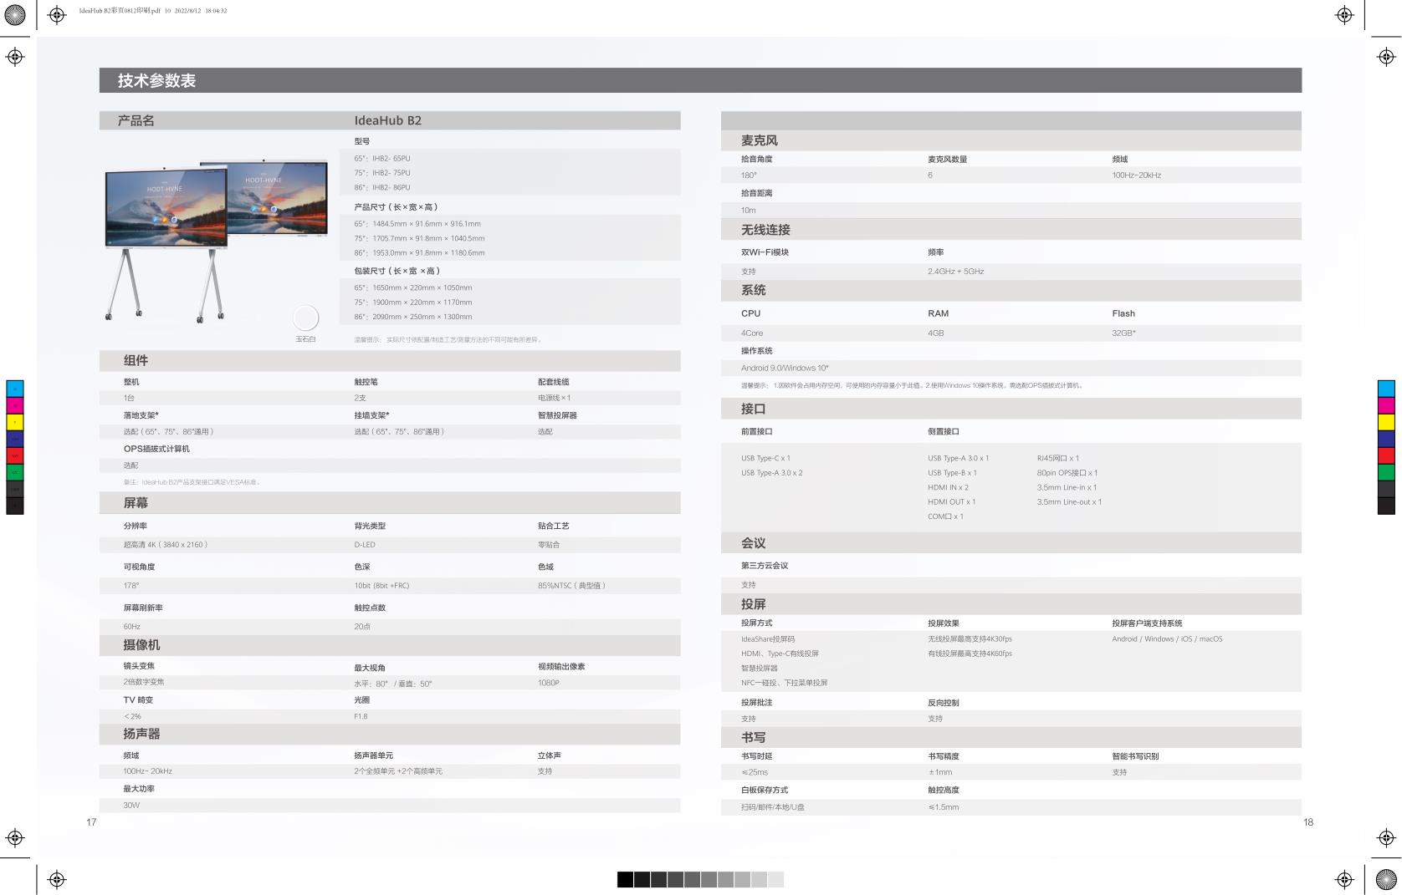Click the F1.8 aperture value
The image size is (1402, 895).
pos(361,716)
